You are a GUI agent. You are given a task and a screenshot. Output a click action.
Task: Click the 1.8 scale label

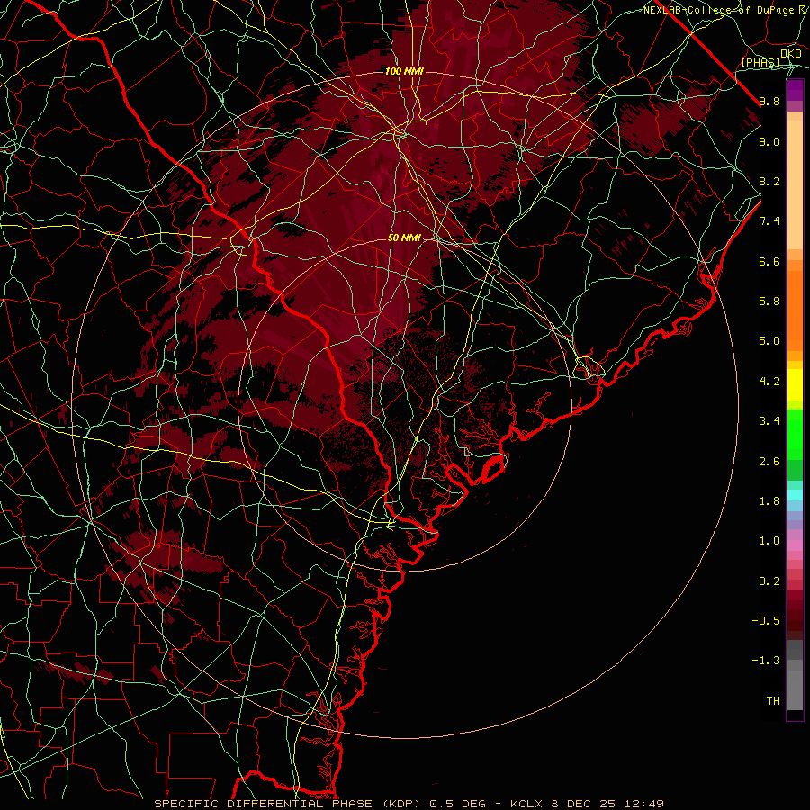tap(769, 501)
